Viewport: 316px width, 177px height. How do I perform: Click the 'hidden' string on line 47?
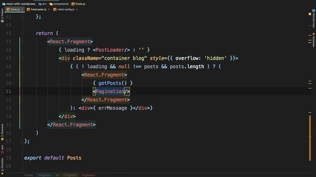tap(215, 58)
